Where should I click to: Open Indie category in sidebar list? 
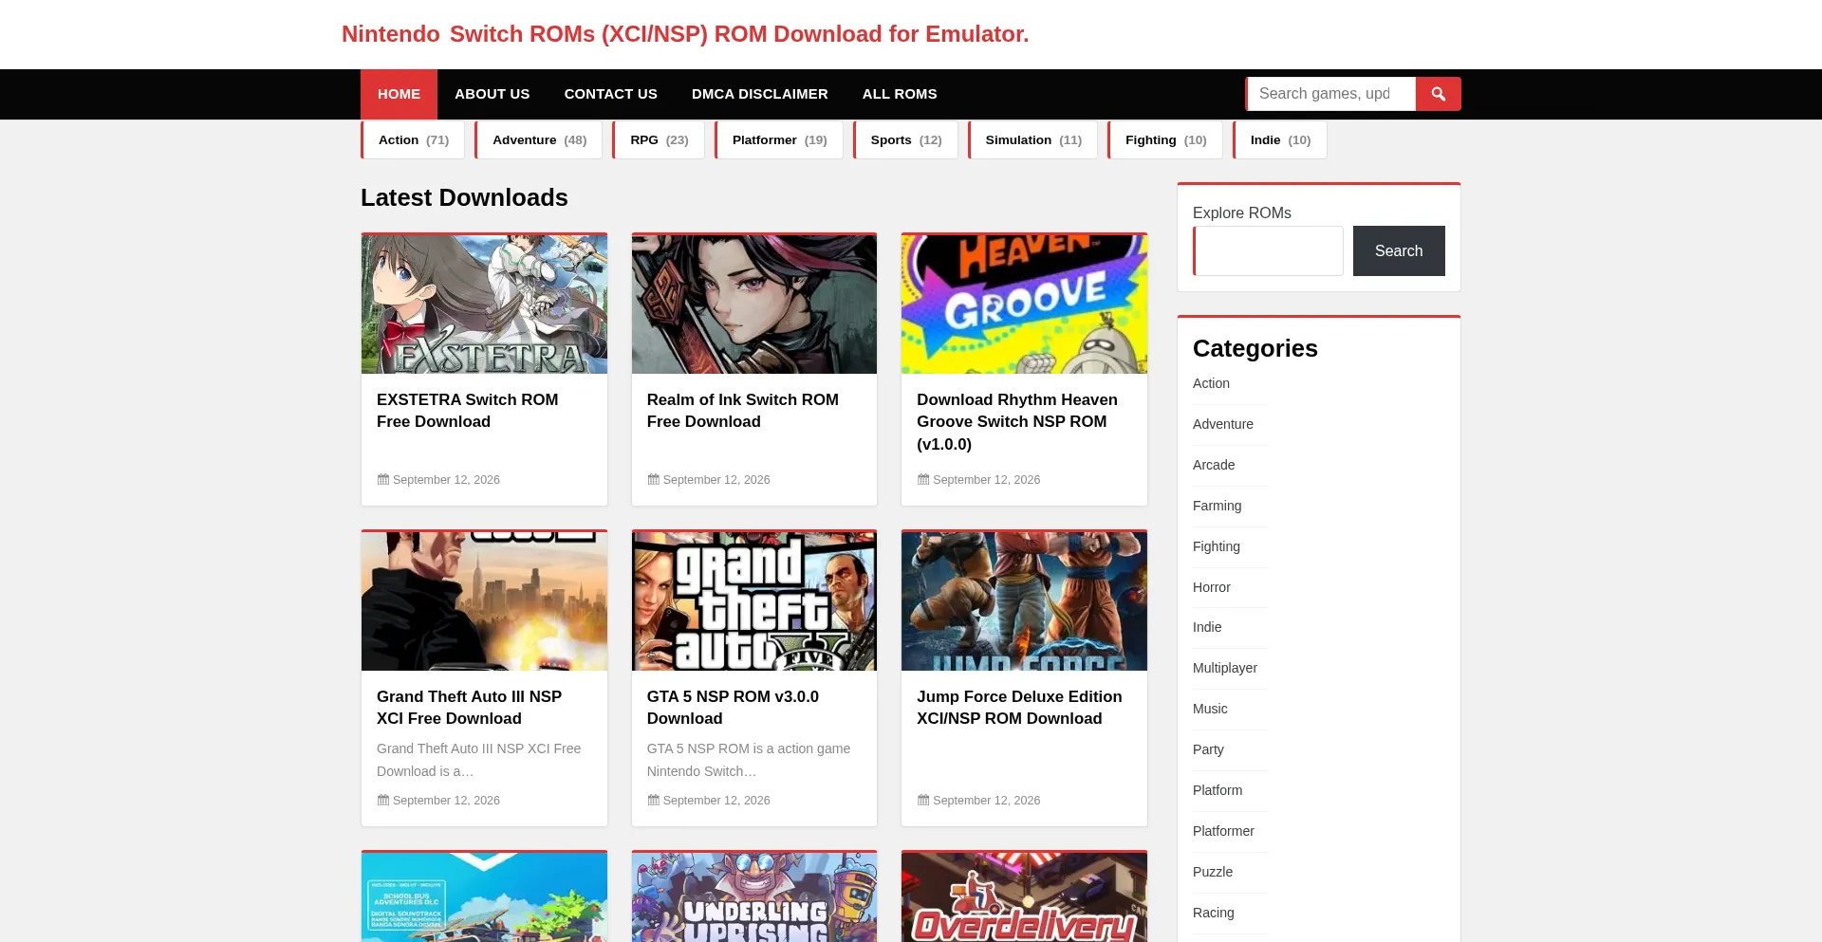pyautogui.click(x=1207, y=627)
